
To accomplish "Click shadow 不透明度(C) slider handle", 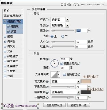I will tap(68, 98).
